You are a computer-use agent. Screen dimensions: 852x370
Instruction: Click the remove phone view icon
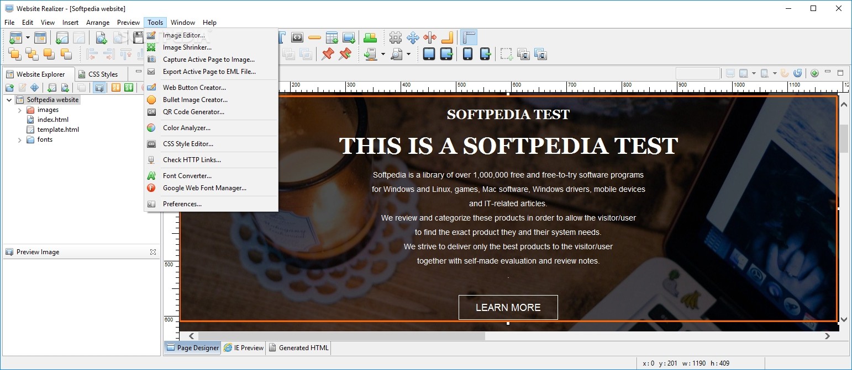click(485, 54)
